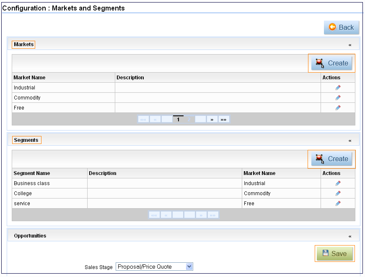
Task: Open the Sales Stage dropdown
Action: tap(154, 267)
